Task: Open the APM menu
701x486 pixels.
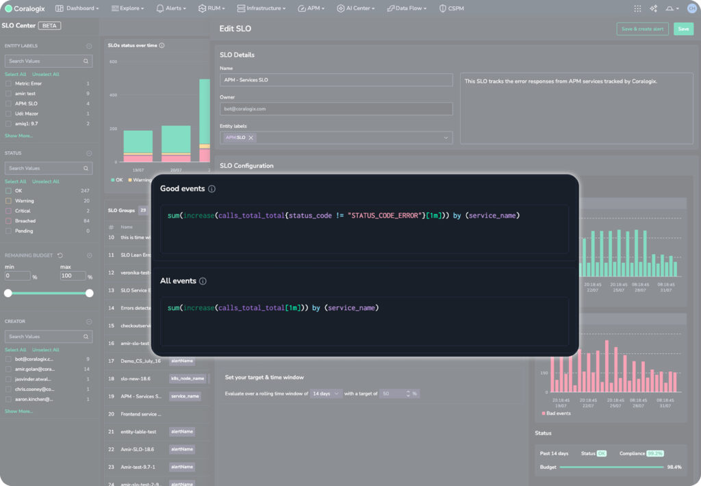Action: 311,8
